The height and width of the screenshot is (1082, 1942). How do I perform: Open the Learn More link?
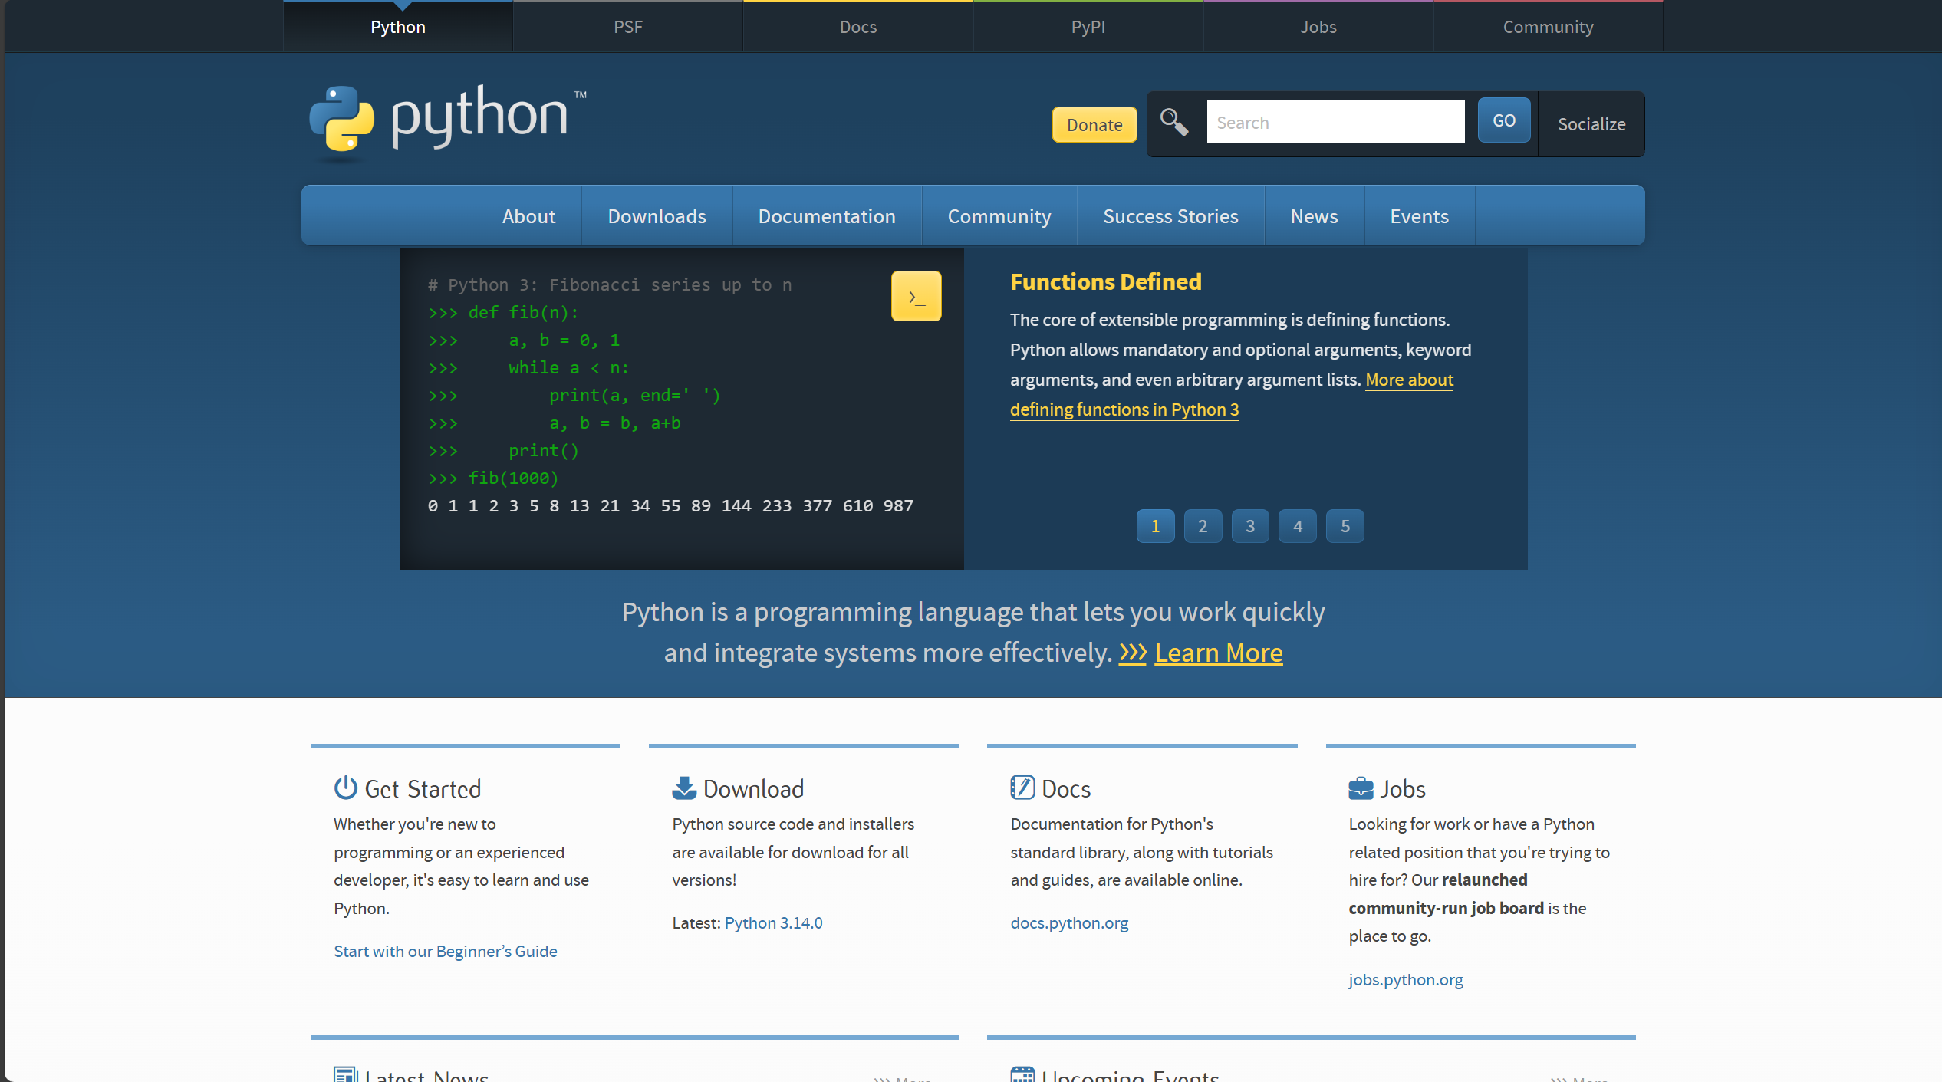pos(1219,653)
